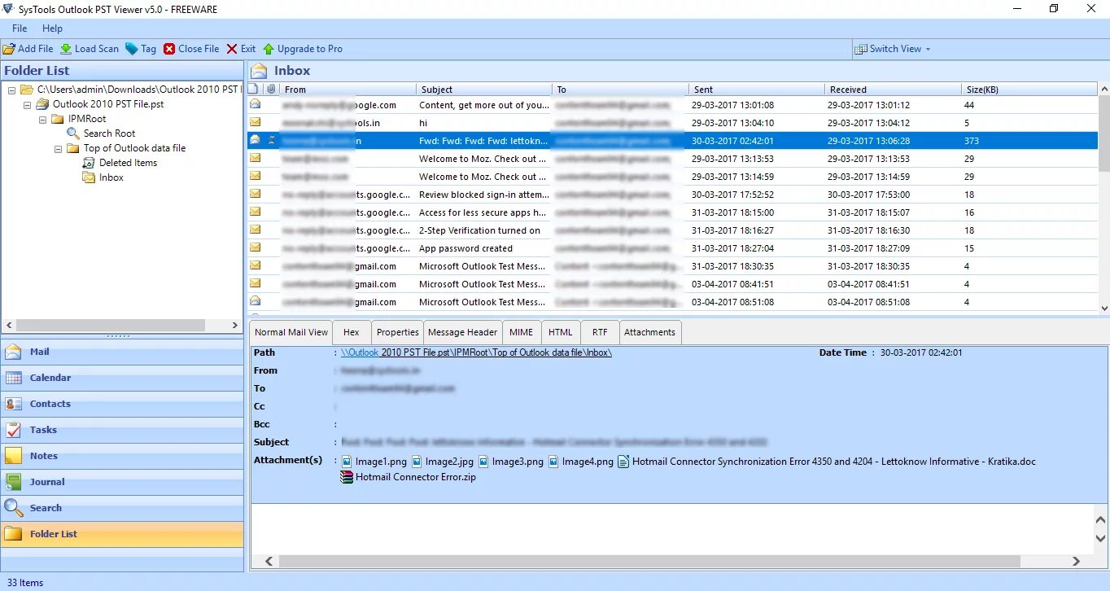Sort emails by Size(KB) column
The width and height of the screenshot is (1110, 591).
(x=1029, y=90)
